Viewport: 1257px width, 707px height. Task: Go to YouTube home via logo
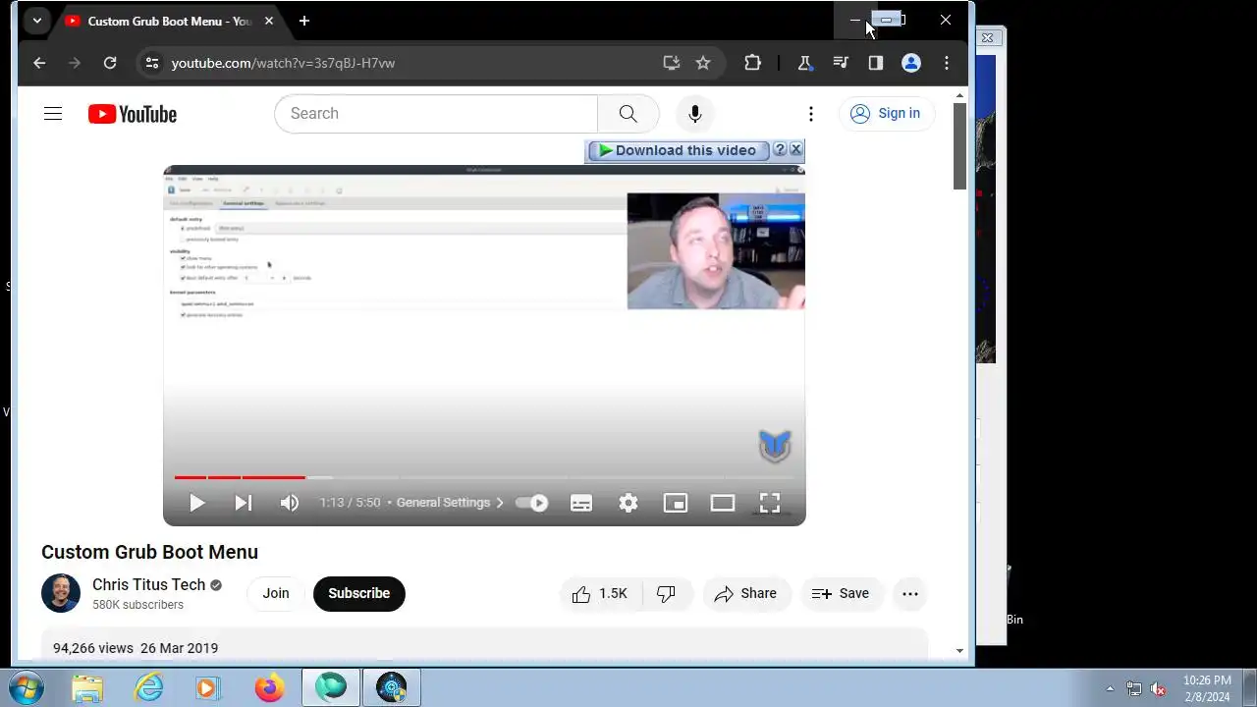[x=133, y=114]
